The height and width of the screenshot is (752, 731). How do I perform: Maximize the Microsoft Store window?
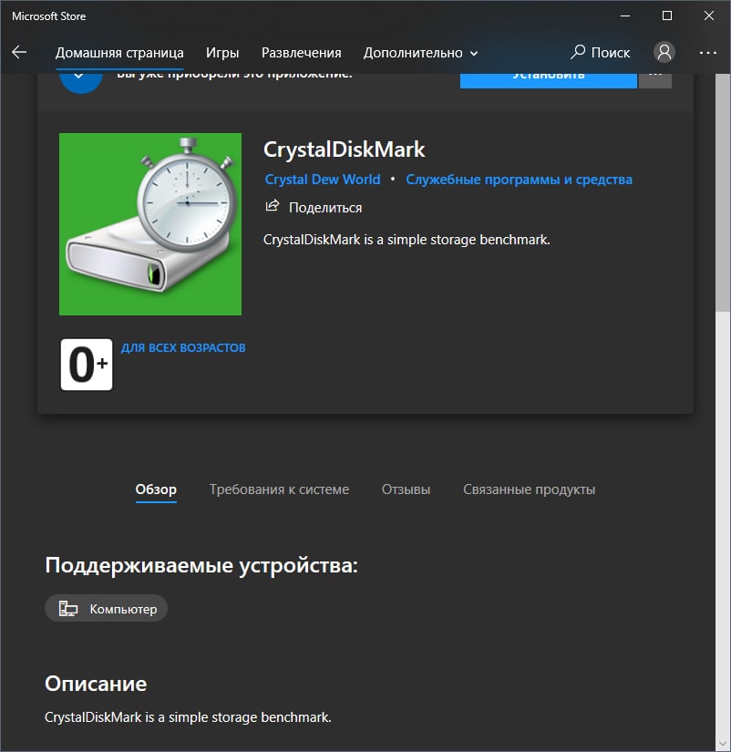click(x=666, y=15)
